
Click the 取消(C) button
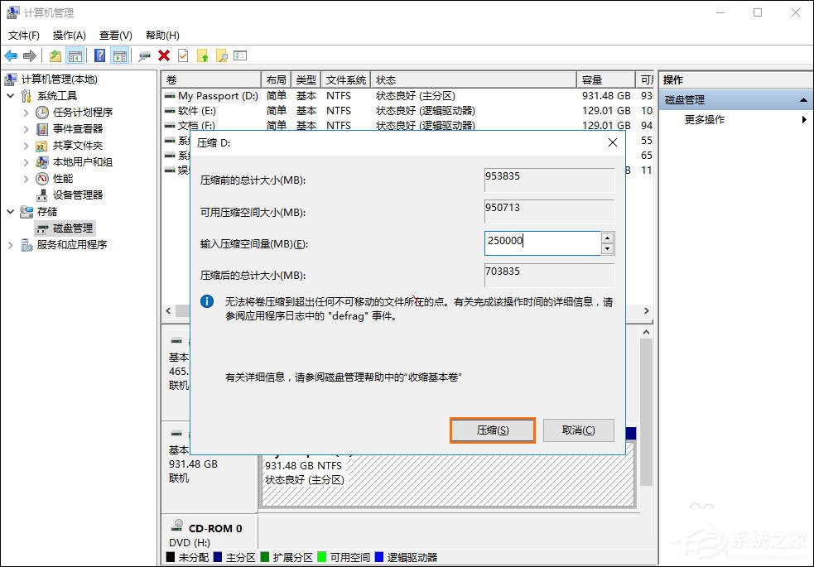pyautogui.click(x=580, y=430)
